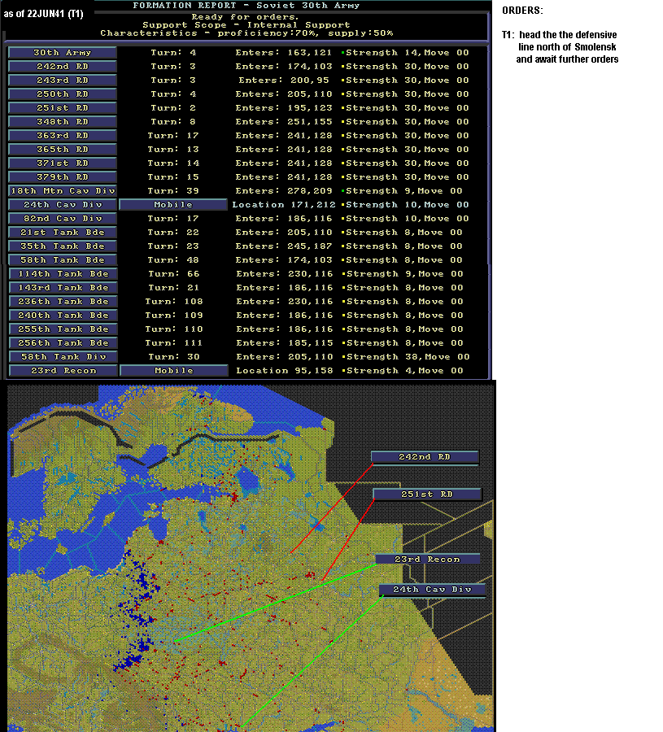Open the 255th Tank Bde button

tap(63, 329)
